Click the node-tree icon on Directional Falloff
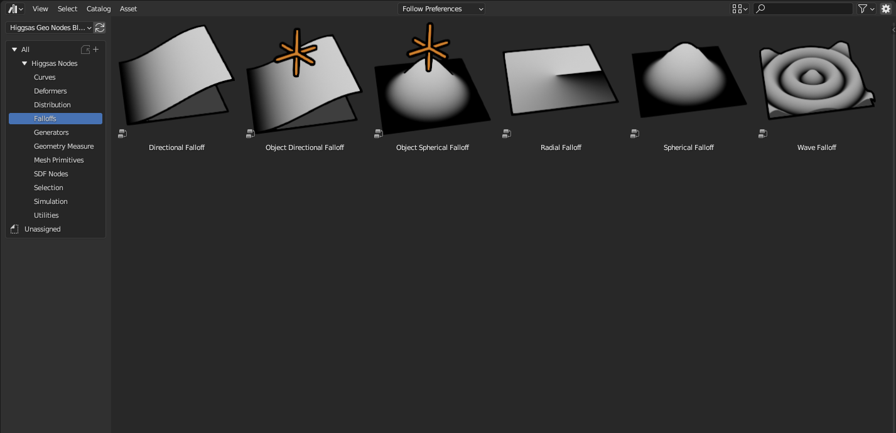896x433 pixels. point(122,133)
